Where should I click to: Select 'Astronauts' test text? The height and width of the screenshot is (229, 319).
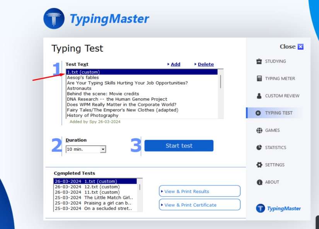tap(142, 88)
